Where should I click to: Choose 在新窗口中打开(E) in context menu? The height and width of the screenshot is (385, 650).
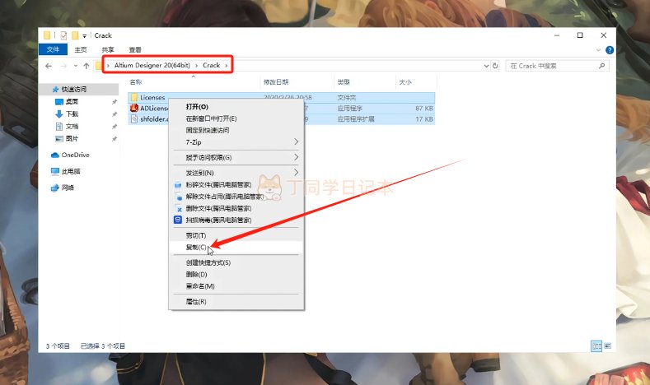(236, 118)
